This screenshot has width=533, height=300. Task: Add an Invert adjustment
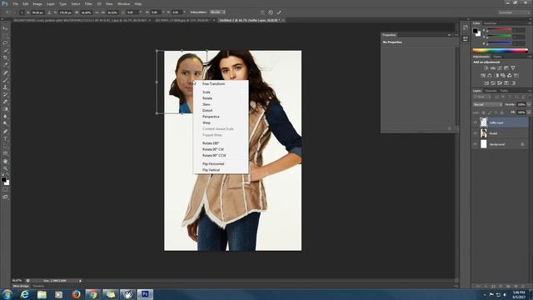pyautogui.click(x=486, y=83)
